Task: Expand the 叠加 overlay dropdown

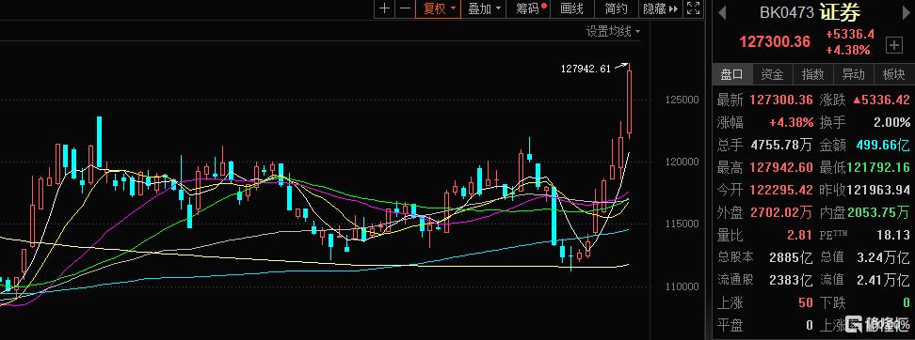Action: pos(485,8)
